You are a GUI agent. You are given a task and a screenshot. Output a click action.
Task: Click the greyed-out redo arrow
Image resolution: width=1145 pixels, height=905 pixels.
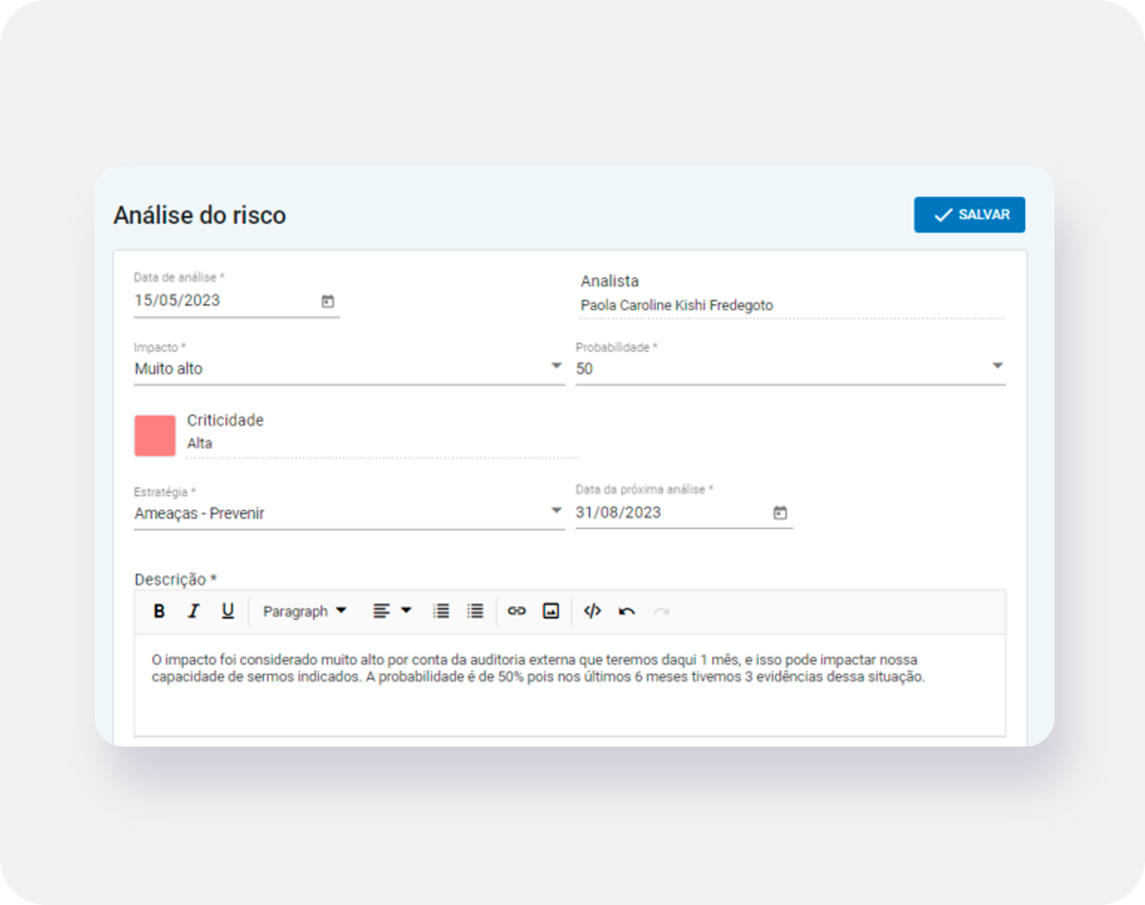[x=660, y=611]
